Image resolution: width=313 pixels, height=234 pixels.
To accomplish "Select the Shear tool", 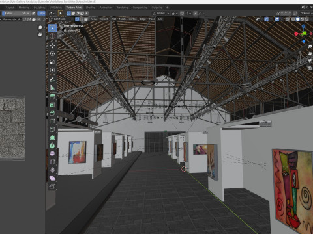I will coord(52,178).
